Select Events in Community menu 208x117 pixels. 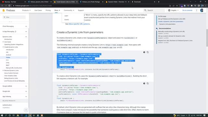pos(67,19)
